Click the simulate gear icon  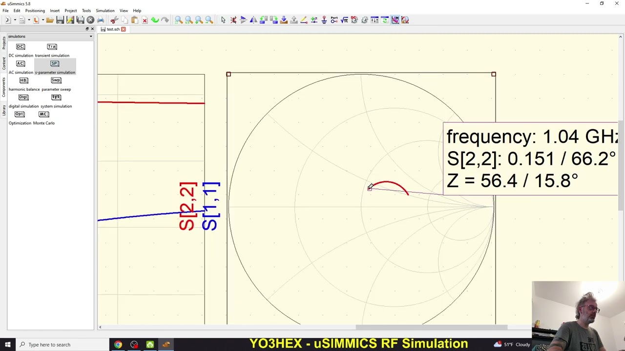tap(364, 20)
